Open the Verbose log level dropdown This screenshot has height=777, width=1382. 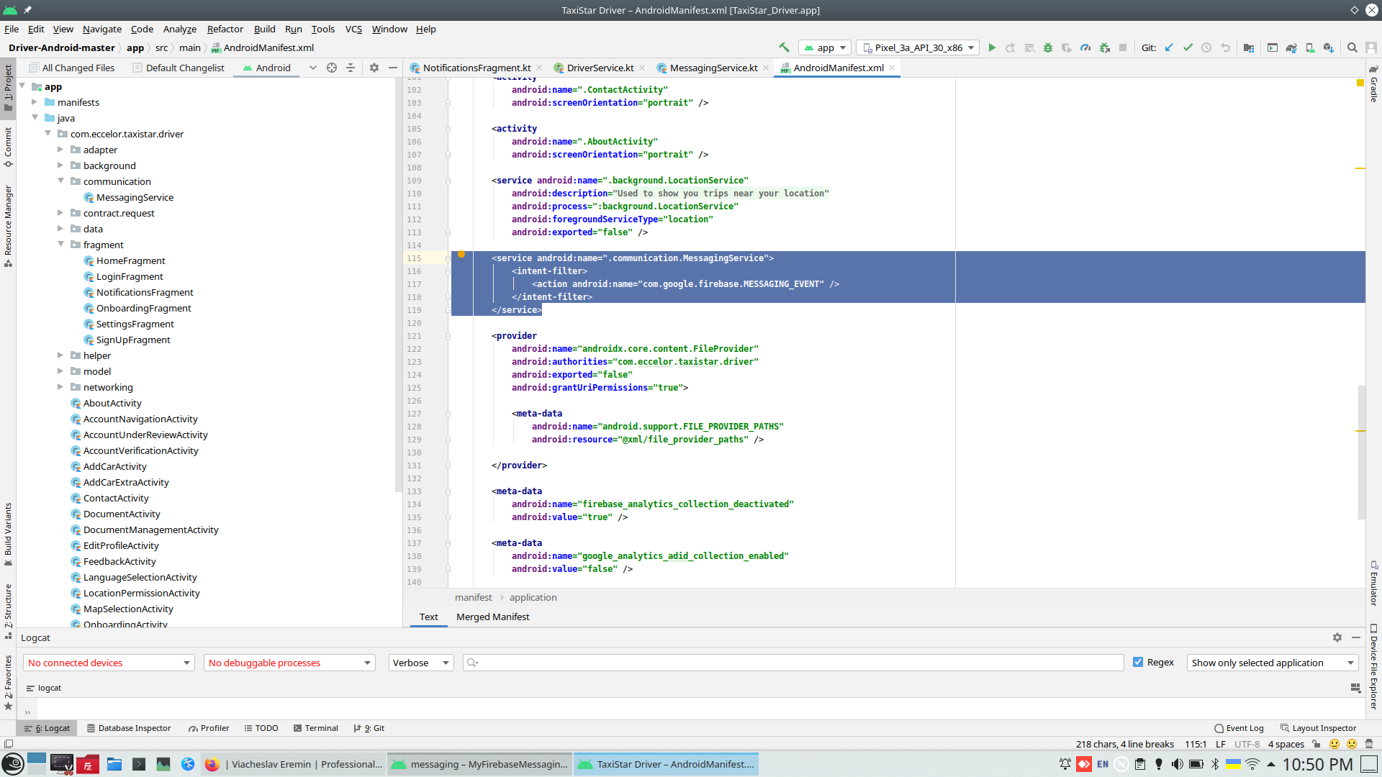click(x=421, y=663)
